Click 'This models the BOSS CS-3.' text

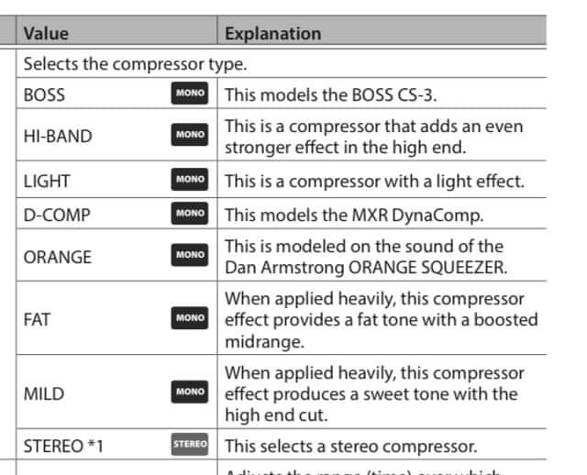331,94
